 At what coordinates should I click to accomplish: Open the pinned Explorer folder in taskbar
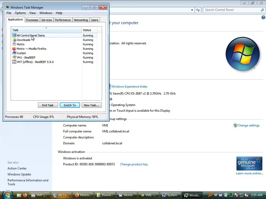[x=19, y=195]
